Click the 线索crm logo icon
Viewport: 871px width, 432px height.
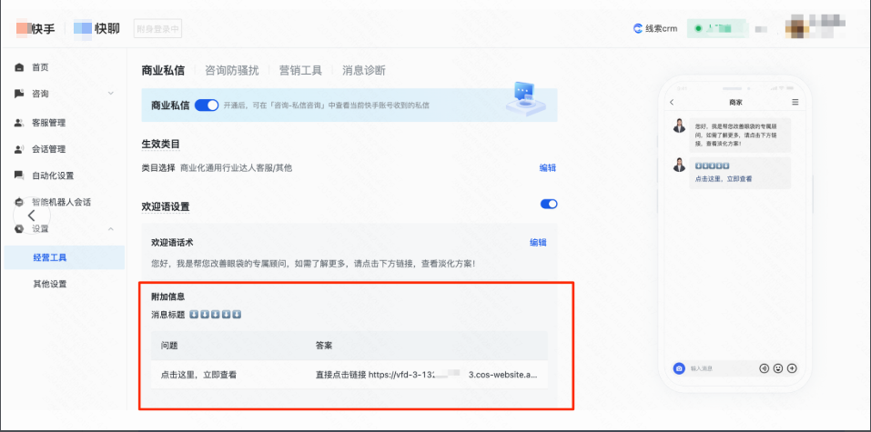(638, 29)
